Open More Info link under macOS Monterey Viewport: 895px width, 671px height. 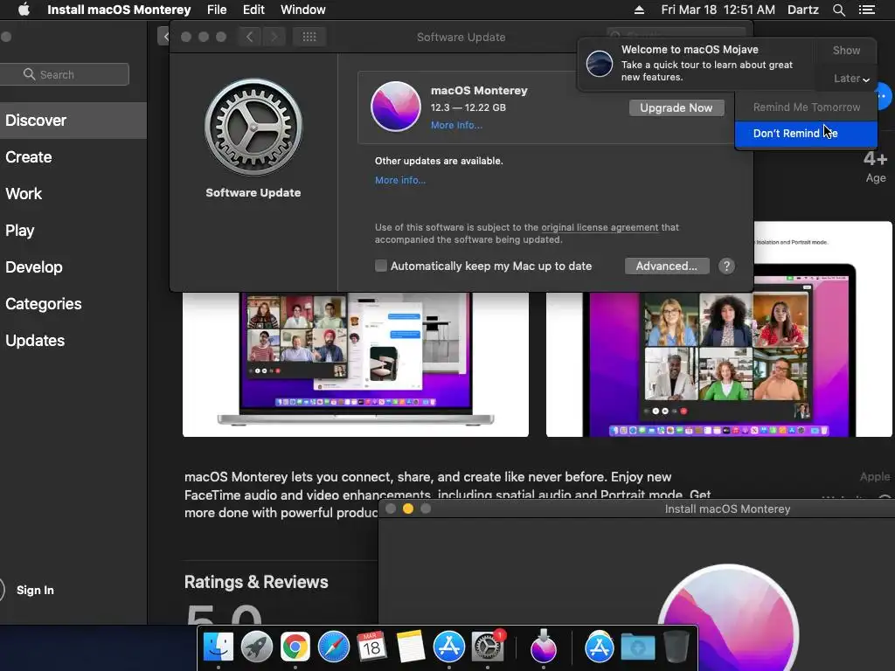coord(456,125)
